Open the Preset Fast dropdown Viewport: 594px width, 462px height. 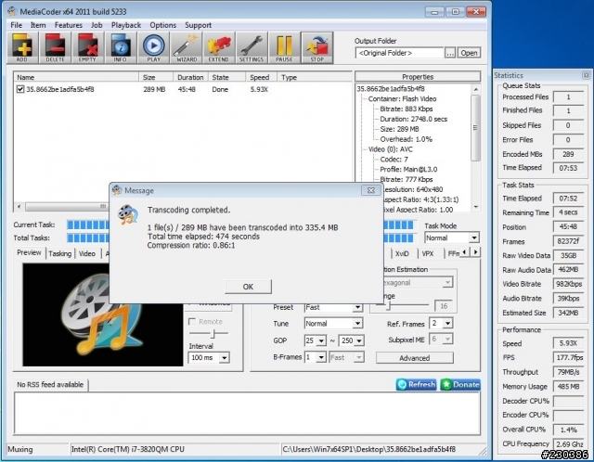click(x=357, y=307)
